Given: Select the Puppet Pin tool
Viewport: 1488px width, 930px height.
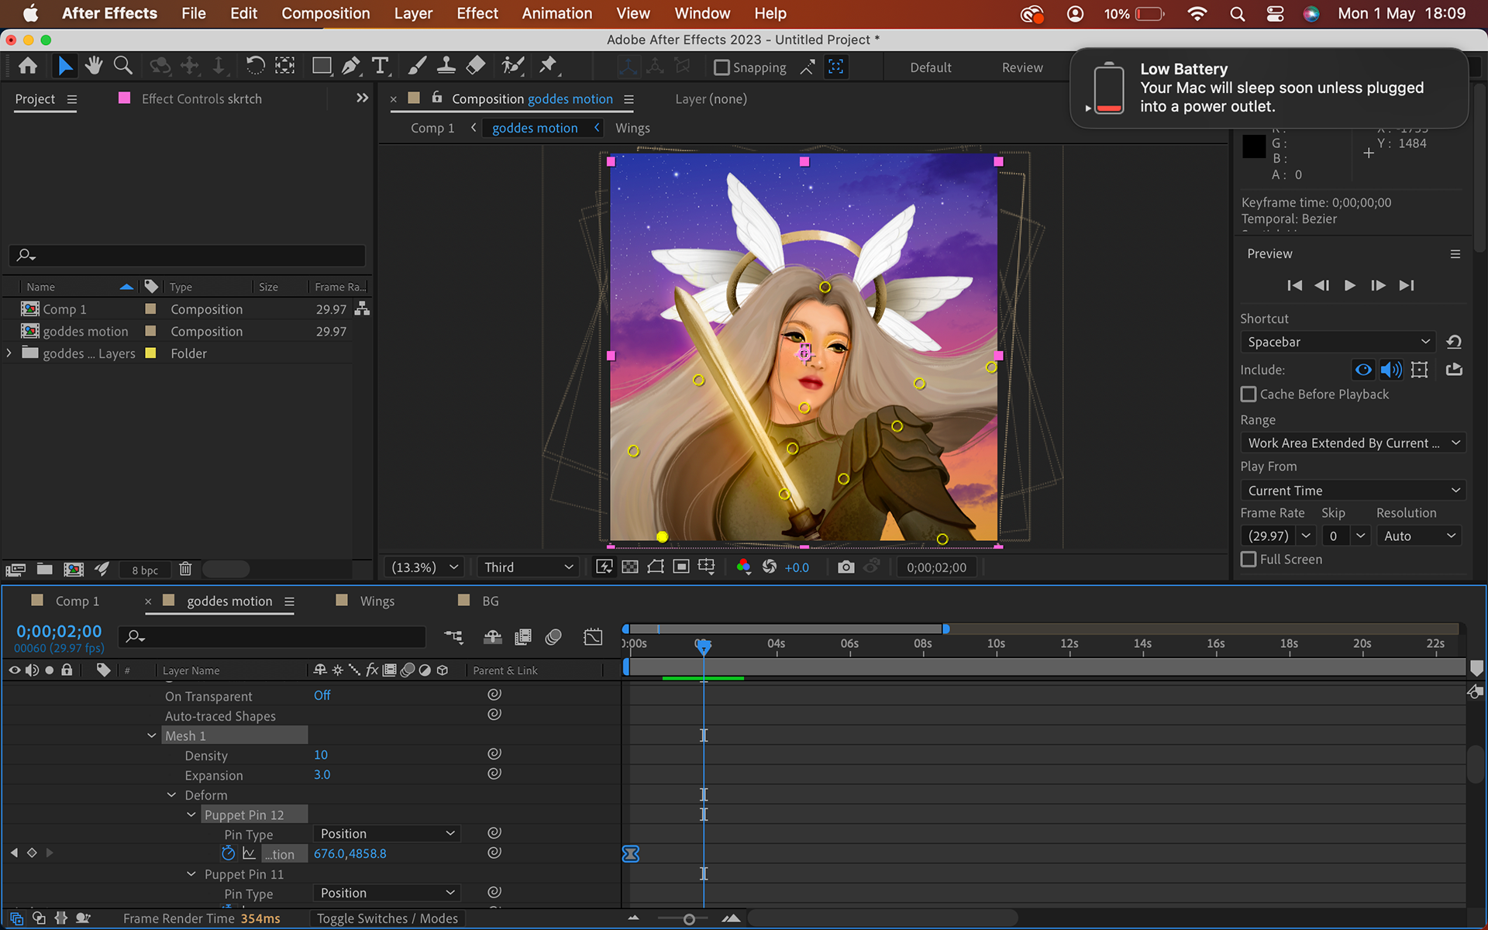Looking at the screenshot, I should tap(548, 67).
